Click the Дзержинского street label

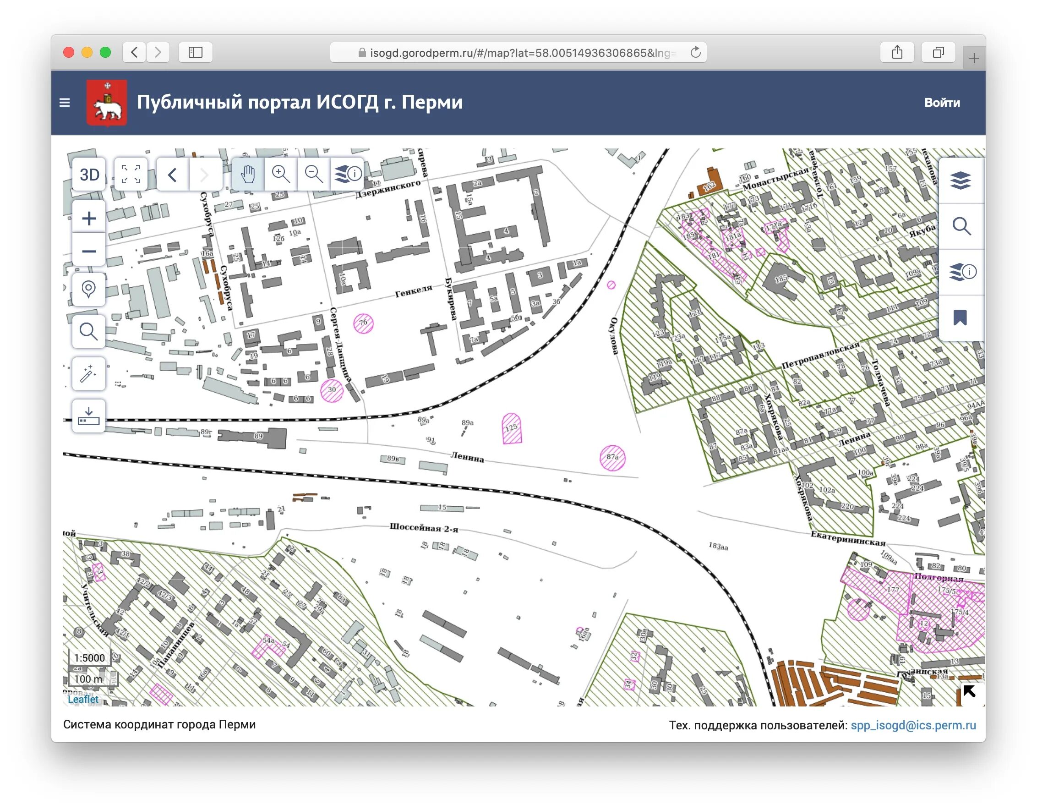click(x=388, y=188)
